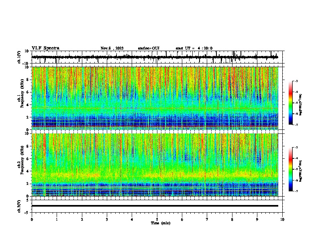318x246 pixels.
Task: Click the ch.1 spectrogram panel
Action: 155,98
